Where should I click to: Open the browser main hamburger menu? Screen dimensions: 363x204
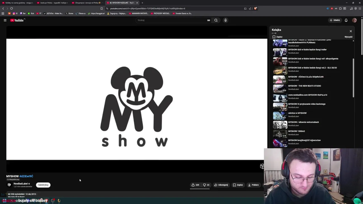pos(360,8)
